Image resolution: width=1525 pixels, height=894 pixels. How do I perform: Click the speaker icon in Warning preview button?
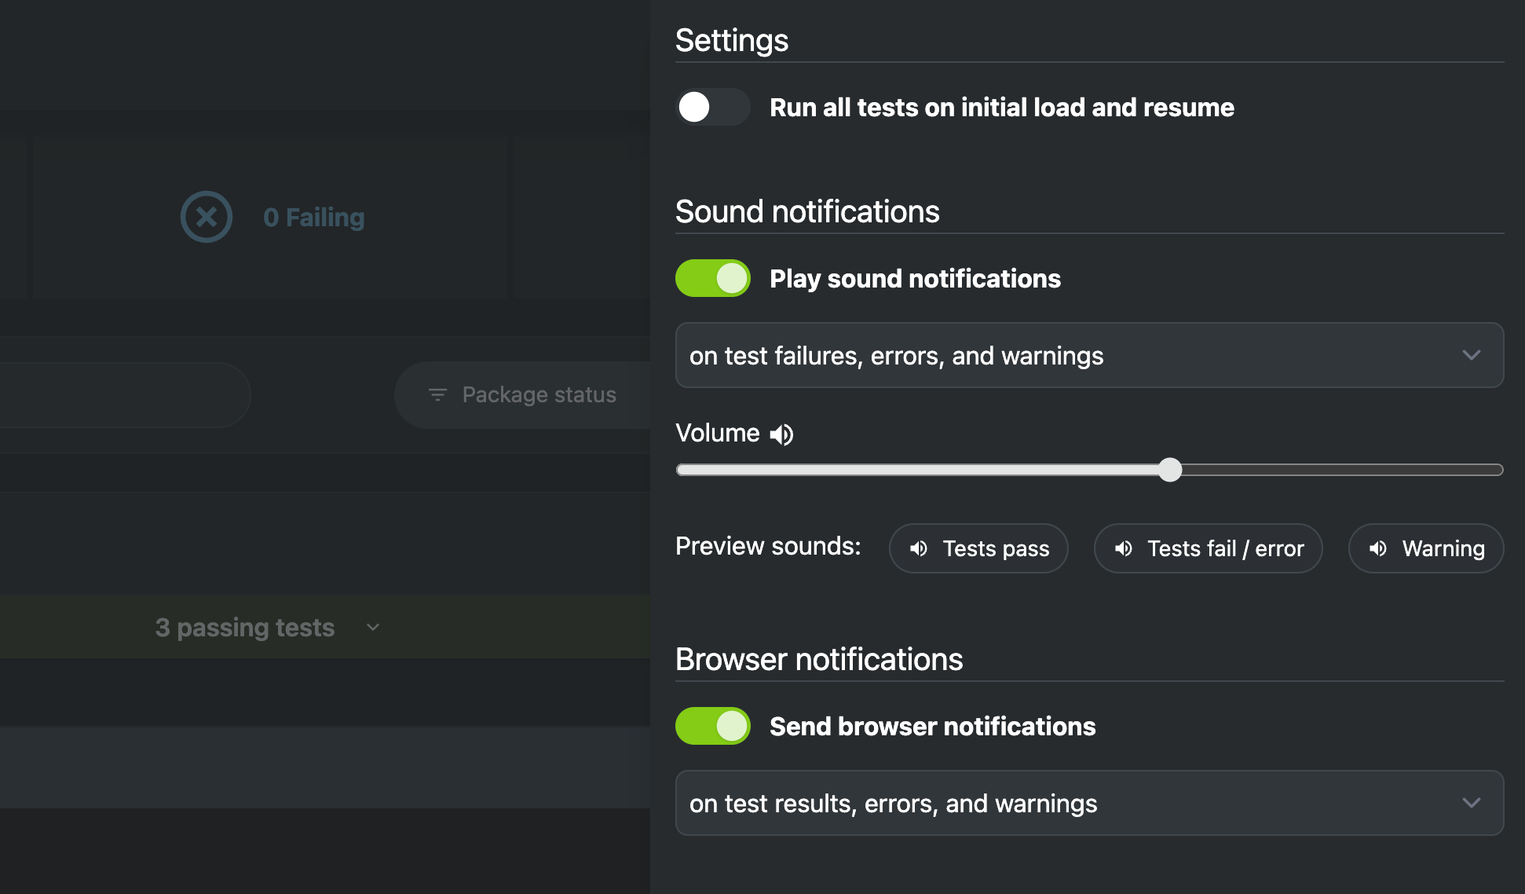pos(1377,548)
